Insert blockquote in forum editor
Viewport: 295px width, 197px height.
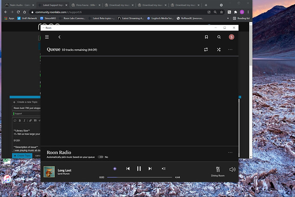(x=35, y=121)
